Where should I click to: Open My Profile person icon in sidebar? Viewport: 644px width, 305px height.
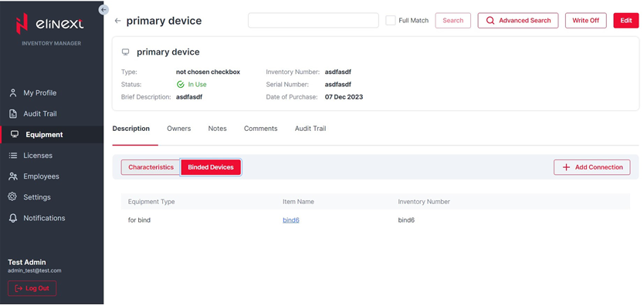[13, 93]
